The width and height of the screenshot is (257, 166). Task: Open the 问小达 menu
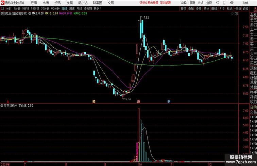83,3
